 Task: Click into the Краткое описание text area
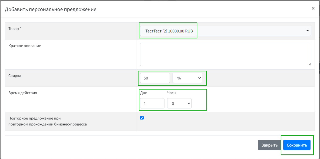pyautogui.click(x=225, y=54)
